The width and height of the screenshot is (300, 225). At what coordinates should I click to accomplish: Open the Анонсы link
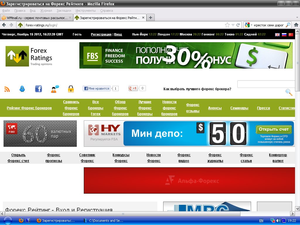[x=215, y=108]
